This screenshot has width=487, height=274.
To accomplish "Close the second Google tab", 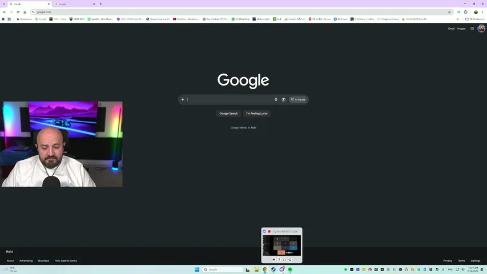I will 94,4.
